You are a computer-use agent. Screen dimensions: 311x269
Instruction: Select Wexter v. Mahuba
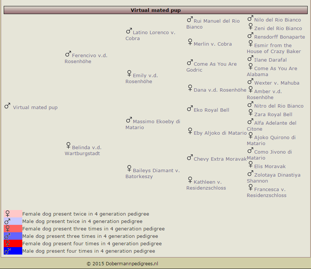(277, 83)
